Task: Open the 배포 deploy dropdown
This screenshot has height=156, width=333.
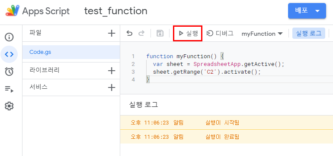Action: coord(307,11)
